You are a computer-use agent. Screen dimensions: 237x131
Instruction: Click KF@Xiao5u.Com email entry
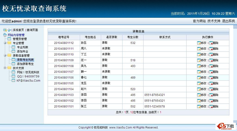(28, 80)
